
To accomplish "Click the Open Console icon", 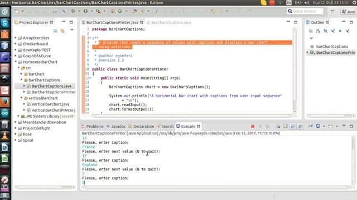I will (331, 126).
